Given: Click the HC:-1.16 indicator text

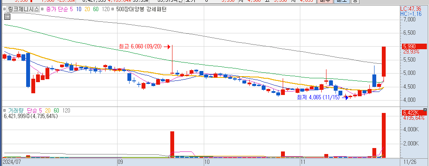Looking at the screenshot, I should tap(411, 13).
